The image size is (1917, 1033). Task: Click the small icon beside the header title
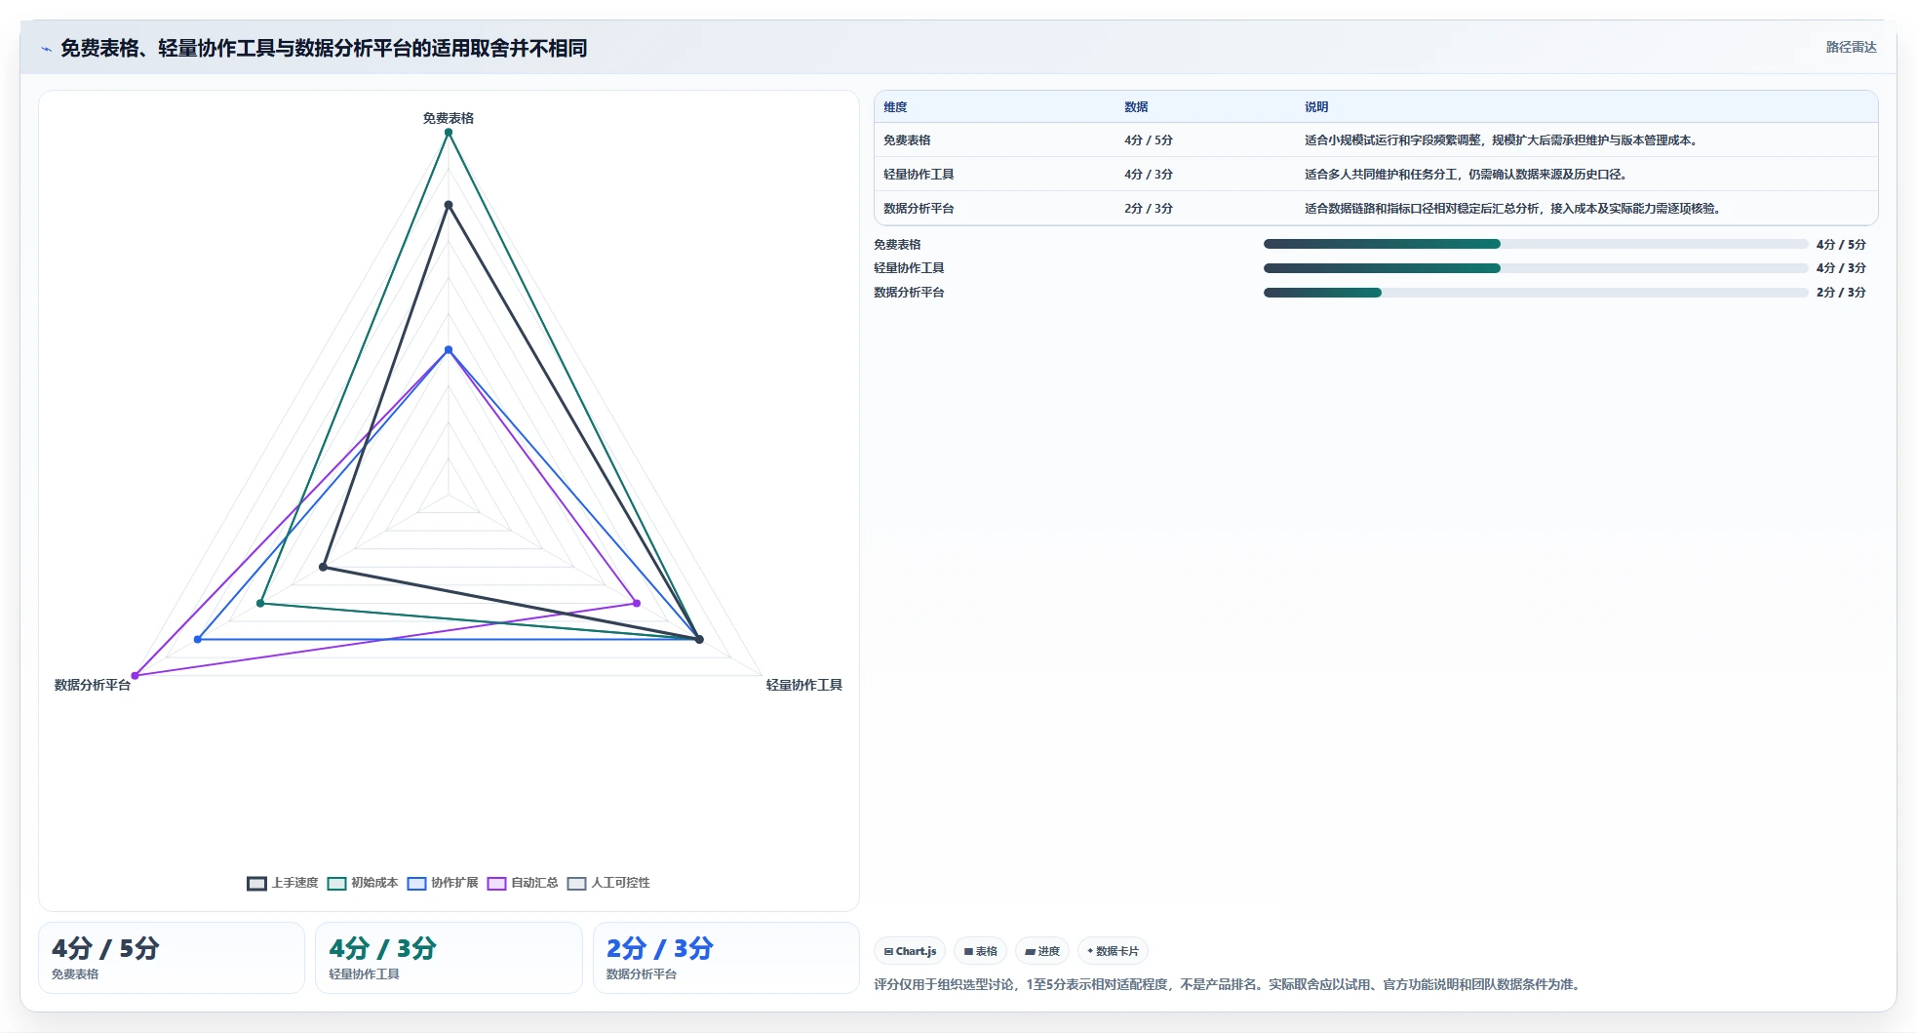46,49
